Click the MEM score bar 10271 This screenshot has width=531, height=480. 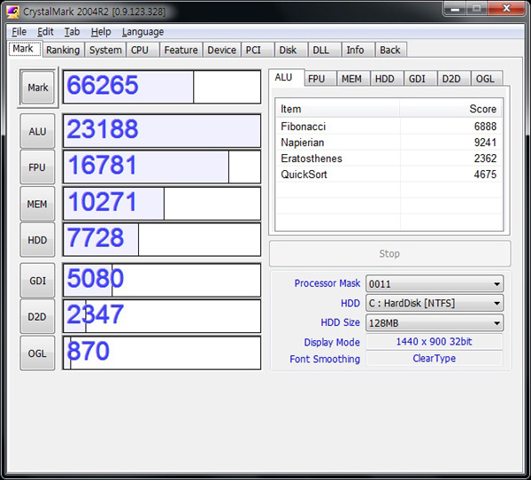tap(162, 204)
